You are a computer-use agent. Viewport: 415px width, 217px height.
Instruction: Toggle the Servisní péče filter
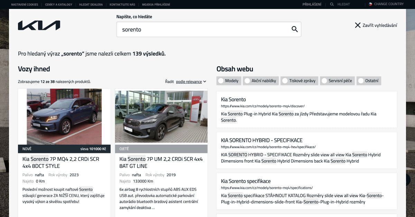click(x=337, y=81)
